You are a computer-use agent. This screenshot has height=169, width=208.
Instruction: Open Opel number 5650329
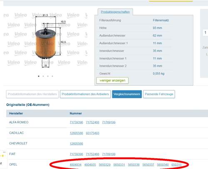pyautogui.click(x=104, y=165)
